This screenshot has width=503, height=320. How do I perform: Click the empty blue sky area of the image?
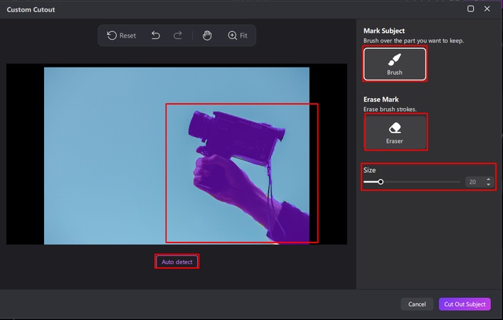click(100, 142)
